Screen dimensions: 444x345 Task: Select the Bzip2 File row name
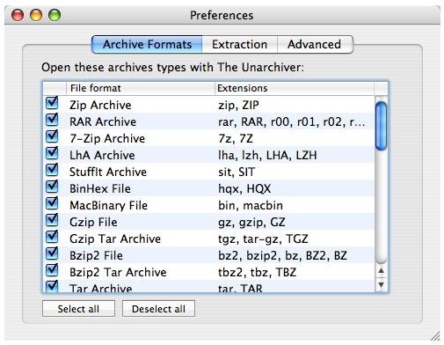click(96, 255)
